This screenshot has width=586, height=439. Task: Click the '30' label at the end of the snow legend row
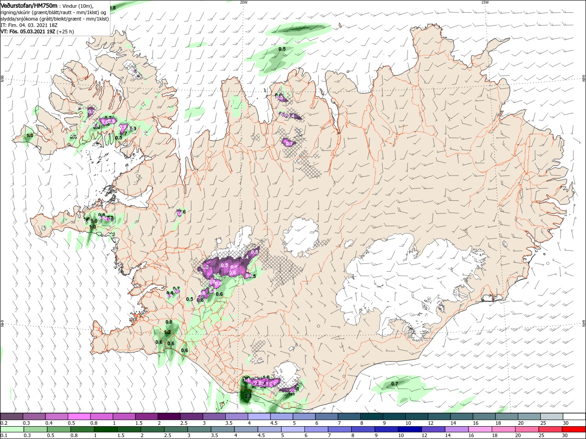point(565,423)
